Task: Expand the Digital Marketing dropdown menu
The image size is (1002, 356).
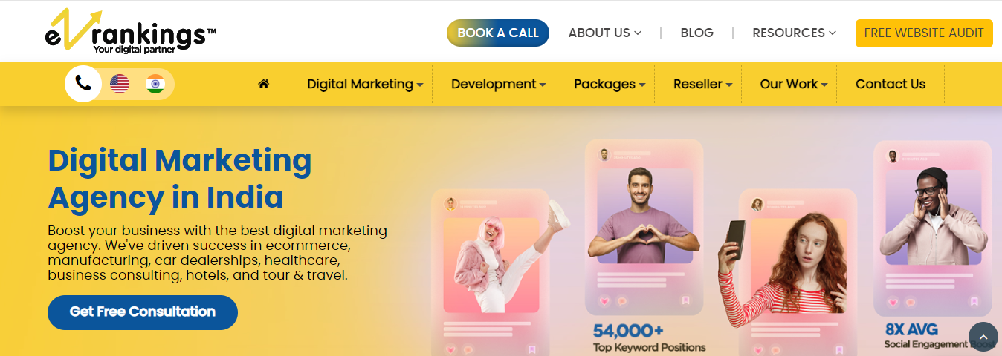Action: (365, 85)
